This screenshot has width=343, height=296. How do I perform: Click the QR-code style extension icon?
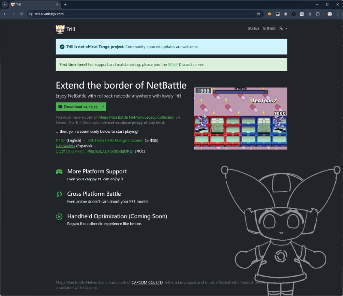pyautogui.click(x=302, y=14)
